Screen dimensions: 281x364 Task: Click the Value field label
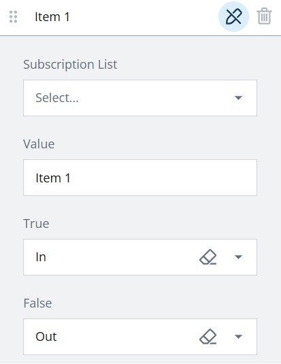[39, 144]
